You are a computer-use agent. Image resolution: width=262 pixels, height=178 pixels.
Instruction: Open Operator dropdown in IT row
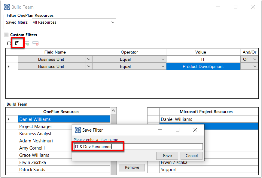click(x=163, y=59)
